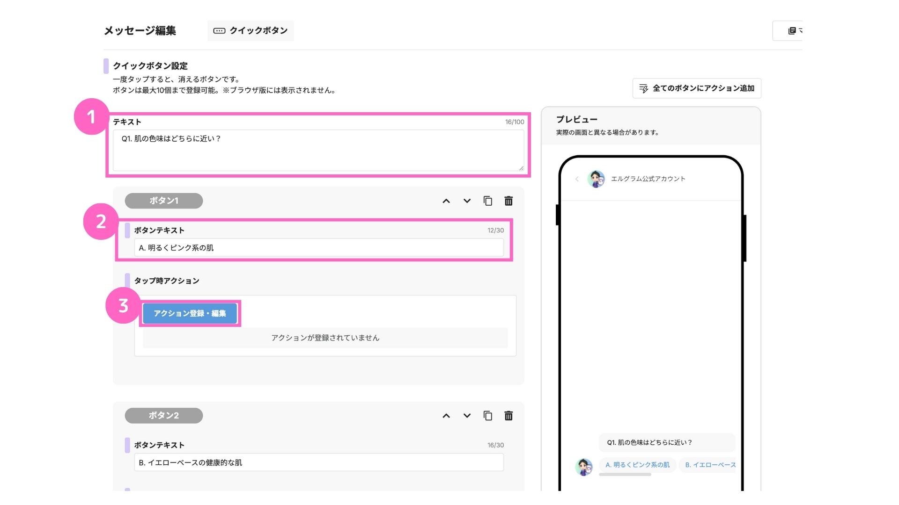The image size is (899, 505).
Task: Move Button 2 down with chevron
Action: point(467,416)
